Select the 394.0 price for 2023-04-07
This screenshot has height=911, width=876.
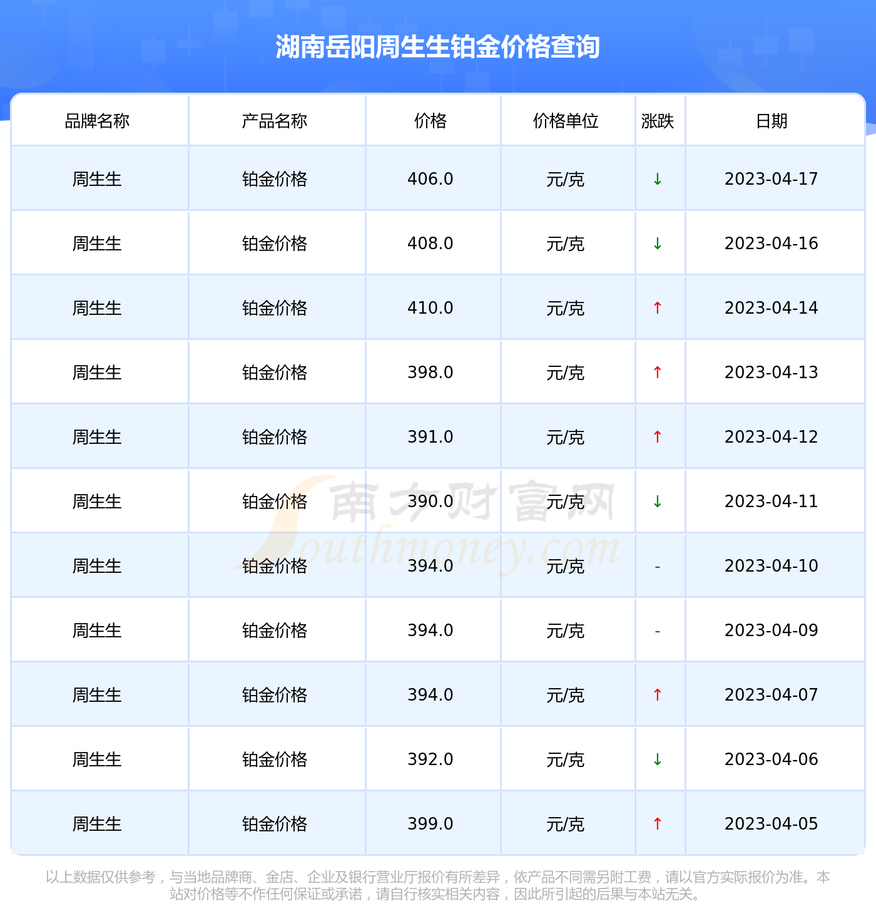click(x=430, y=695)
